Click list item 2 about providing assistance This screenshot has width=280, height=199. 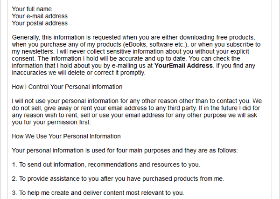118,178
